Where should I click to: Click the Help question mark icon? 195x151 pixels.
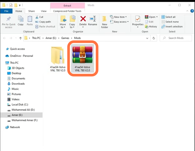click(x=192, y=11)
